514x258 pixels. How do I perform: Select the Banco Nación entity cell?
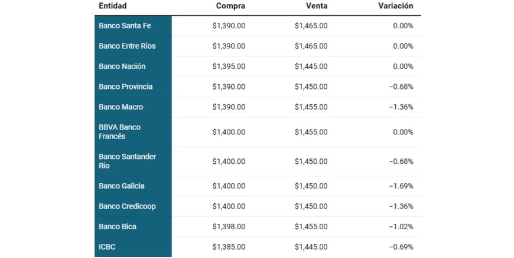pos(122,67)
